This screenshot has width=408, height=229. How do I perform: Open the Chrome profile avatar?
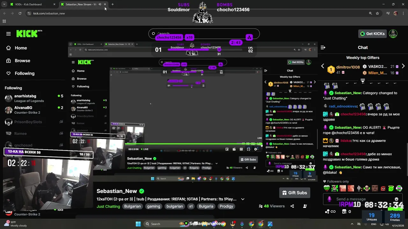[396, 13]
